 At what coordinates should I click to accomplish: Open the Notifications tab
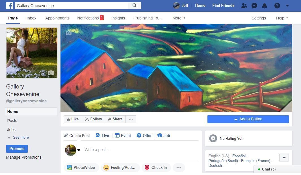point(90,18)
